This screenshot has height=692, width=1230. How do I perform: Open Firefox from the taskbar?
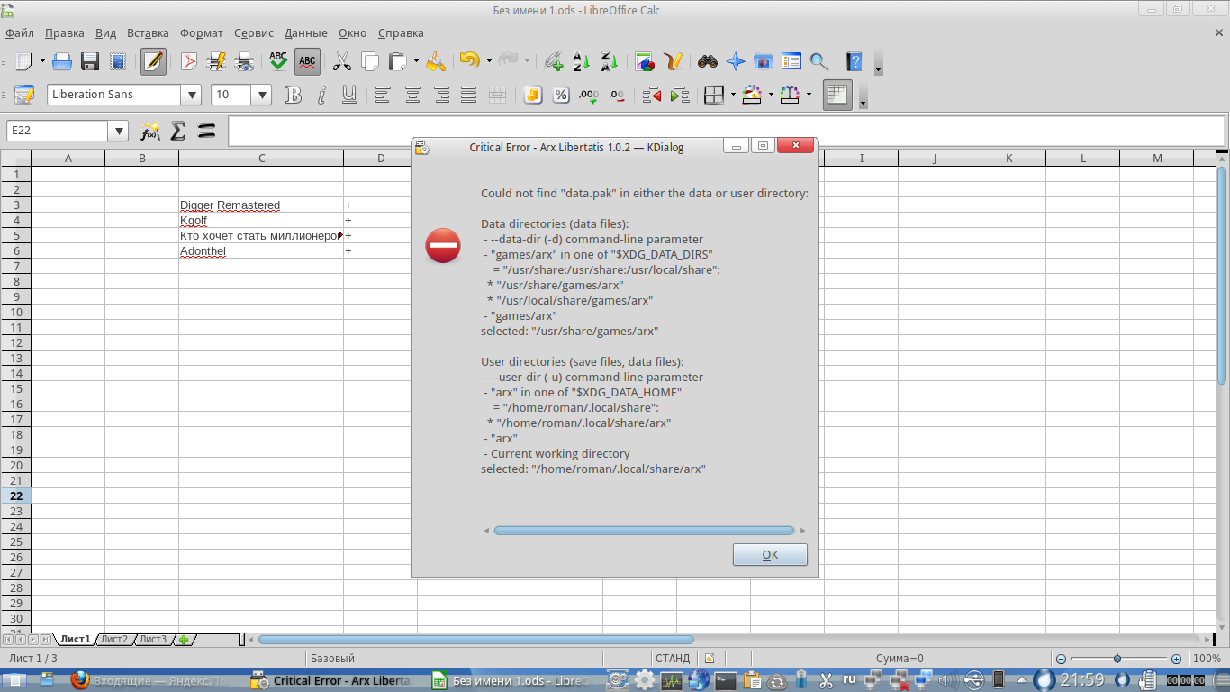click(x=80, y=680)
